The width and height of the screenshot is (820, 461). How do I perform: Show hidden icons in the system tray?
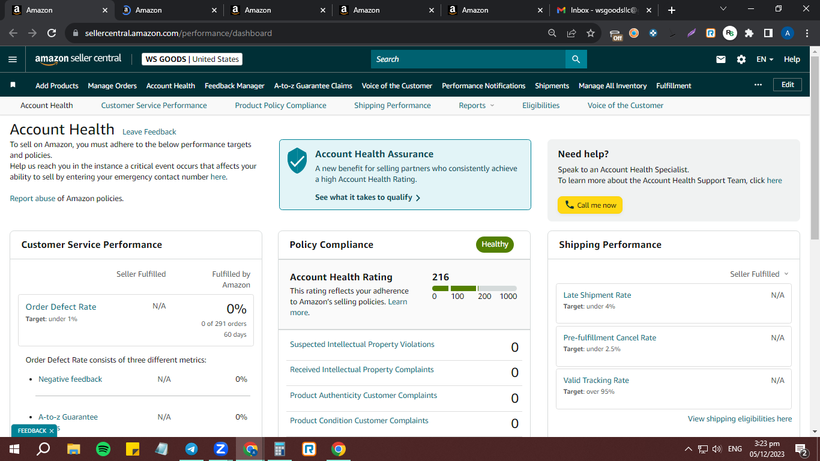(689, 448)
